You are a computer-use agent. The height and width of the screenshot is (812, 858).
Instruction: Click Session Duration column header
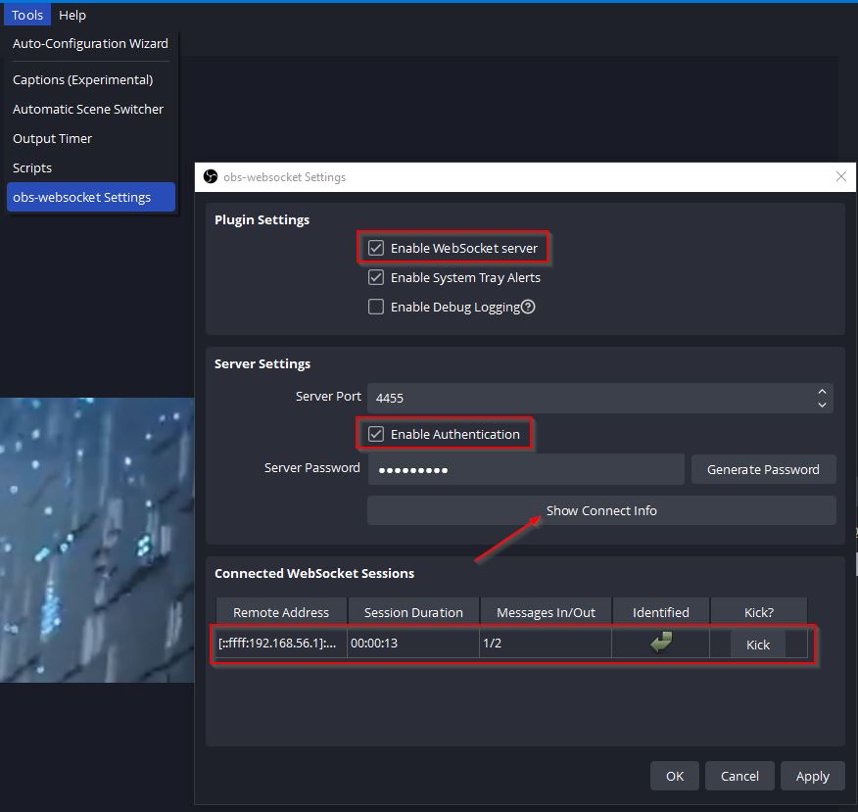tap(413, 612)
